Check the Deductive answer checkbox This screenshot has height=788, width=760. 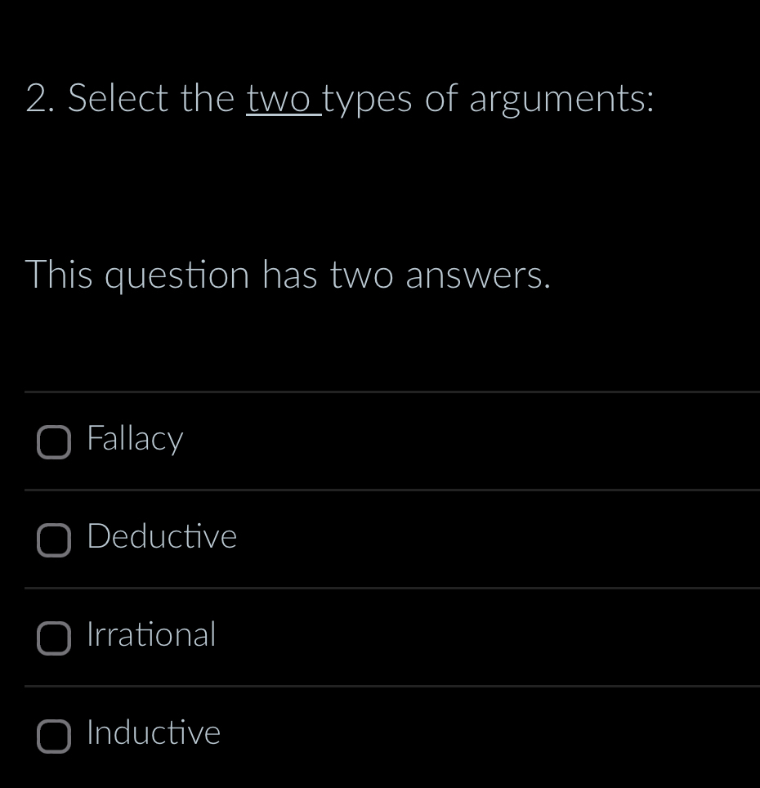(x=54, y=540)
